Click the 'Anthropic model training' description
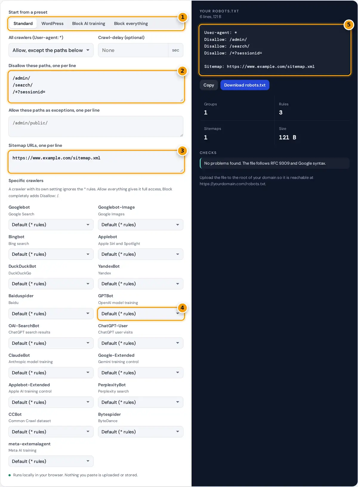Viewport: 358px width, 487px height. (x=31, y=362)
